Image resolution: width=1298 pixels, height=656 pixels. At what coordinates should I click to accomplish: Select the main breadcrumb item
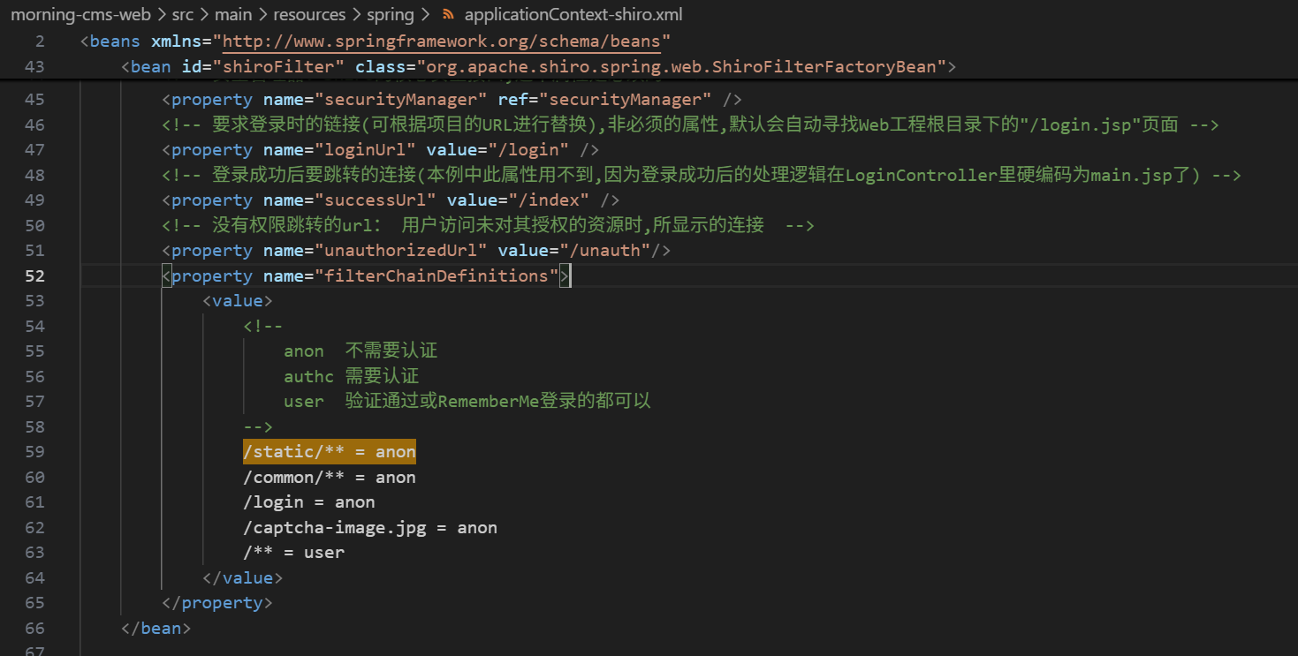click(233, 15)
